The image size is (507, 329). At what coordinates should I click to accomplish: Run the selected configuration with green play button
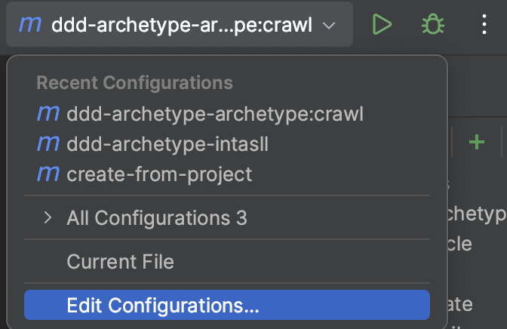coord(383,25)
